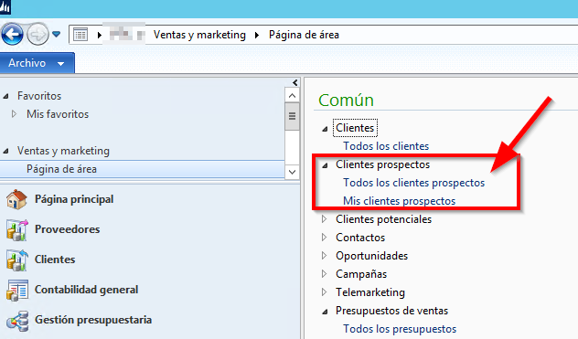This screenshot has height=339, width=578.
Task: Open the Página principal module
Action: coord(74,199)
